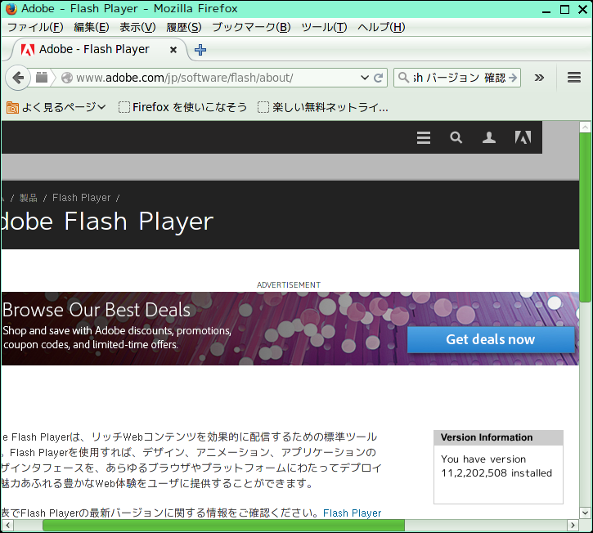Image resolution: width=593 pixels, height=533 pixels.
Task: Maximize the Firefox window
Action: (564, 9)
